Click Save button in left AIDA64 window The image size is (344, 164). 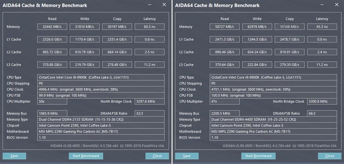pyautogui.click(x=14, y=156)
